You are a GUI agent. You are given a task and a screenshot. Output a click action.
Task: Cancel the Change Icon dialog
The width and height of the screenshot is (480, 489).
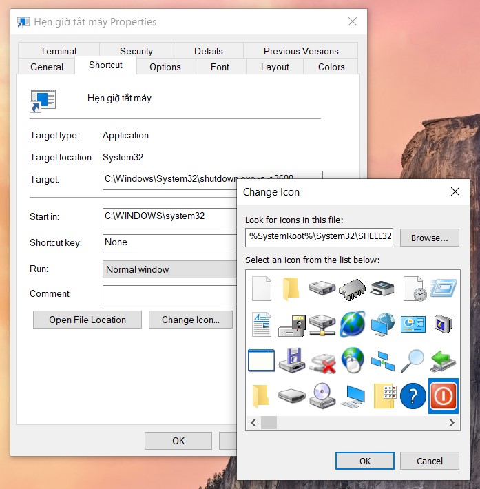(430, 461)
